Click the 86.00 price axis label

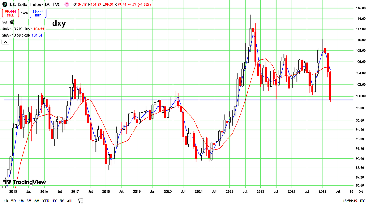pyautogui.click(x=361, y=185)
